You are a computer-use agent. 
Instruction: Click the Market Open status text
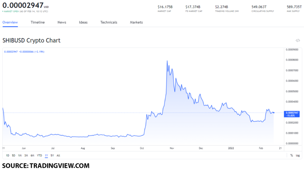pos(12,12)
